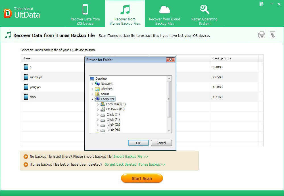Open Recover from iCloud Backup Files tab
The height and width of the screenshot is (196, 284).
coord(164,14)
